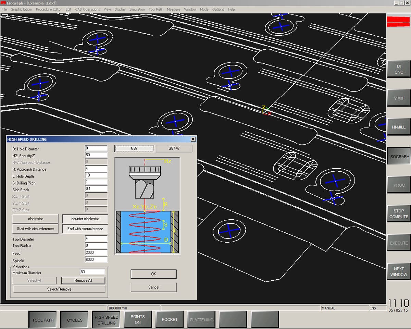Click the Feed value input field

pyautogui.click(x=96, y=253)
